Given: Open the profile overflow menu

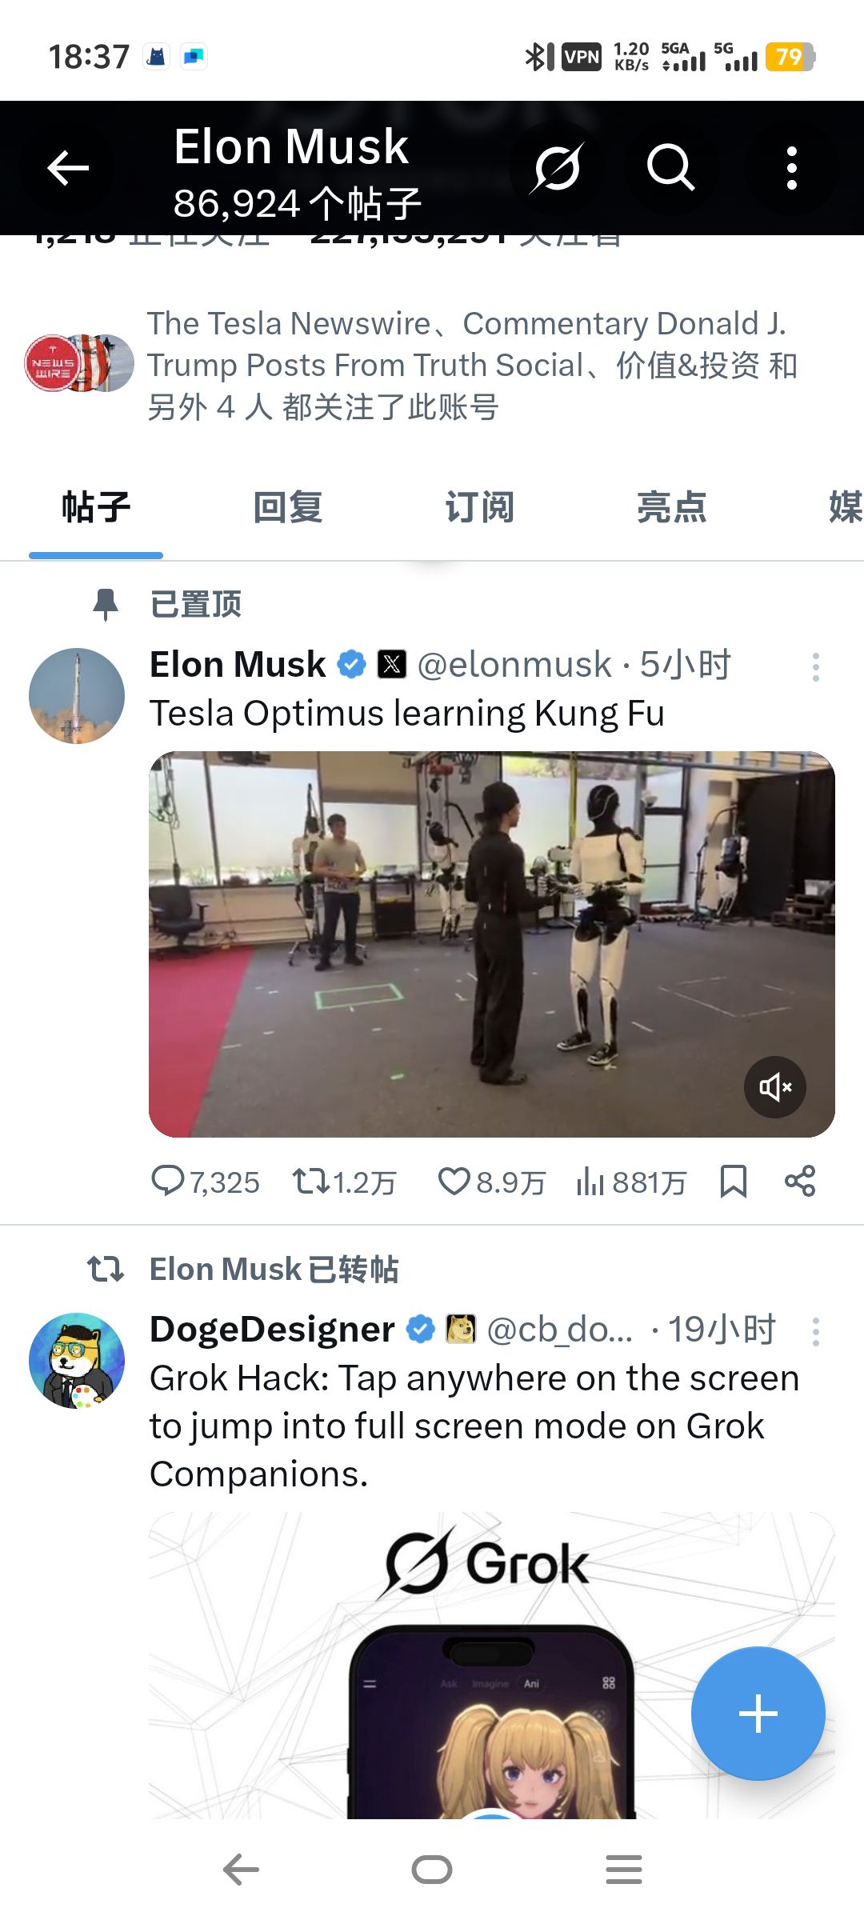Looking at the screenshot, I should coord(791,168).
